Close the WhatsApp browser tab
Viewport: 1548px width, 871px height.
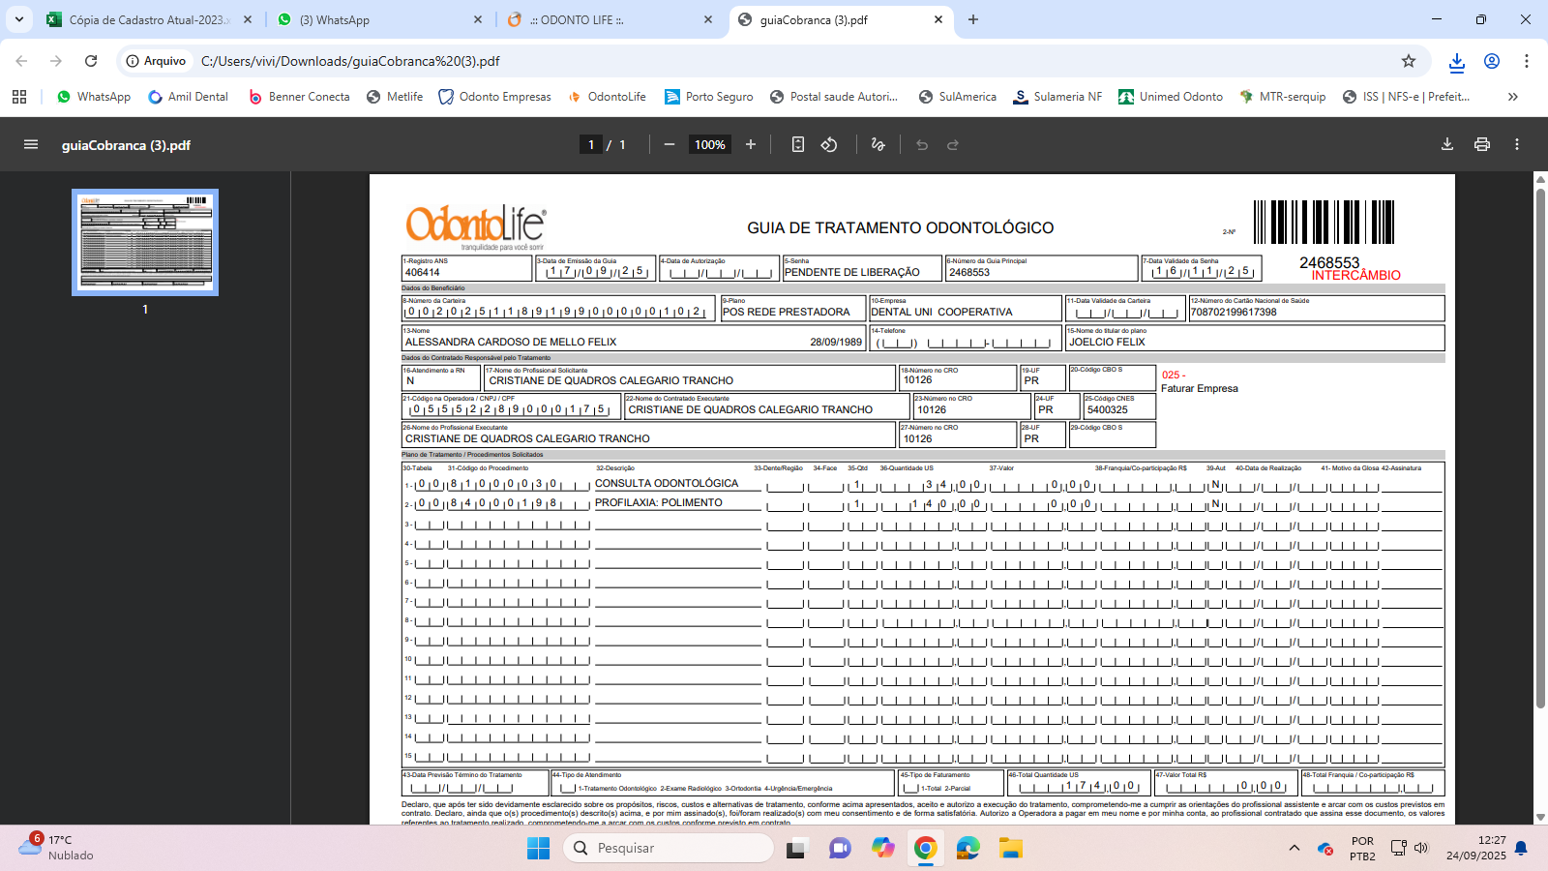tap(478, 19)
